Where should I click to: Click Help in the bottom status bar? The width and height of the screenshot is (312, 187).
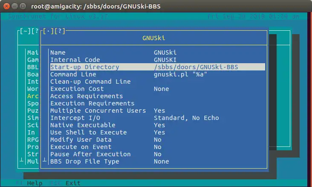point(35,183)
